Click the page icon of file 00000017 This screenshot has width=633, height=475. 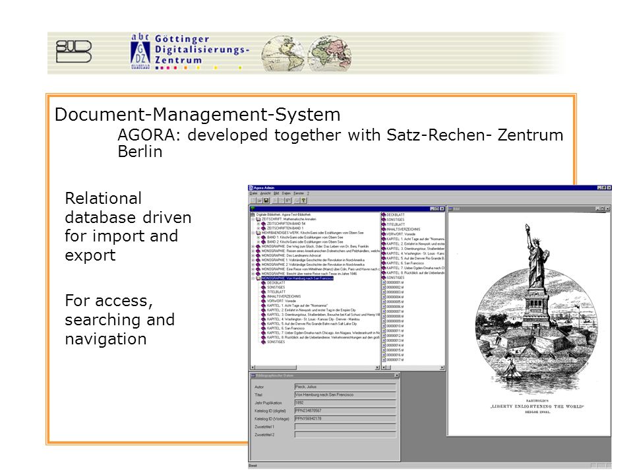[384, 360]
